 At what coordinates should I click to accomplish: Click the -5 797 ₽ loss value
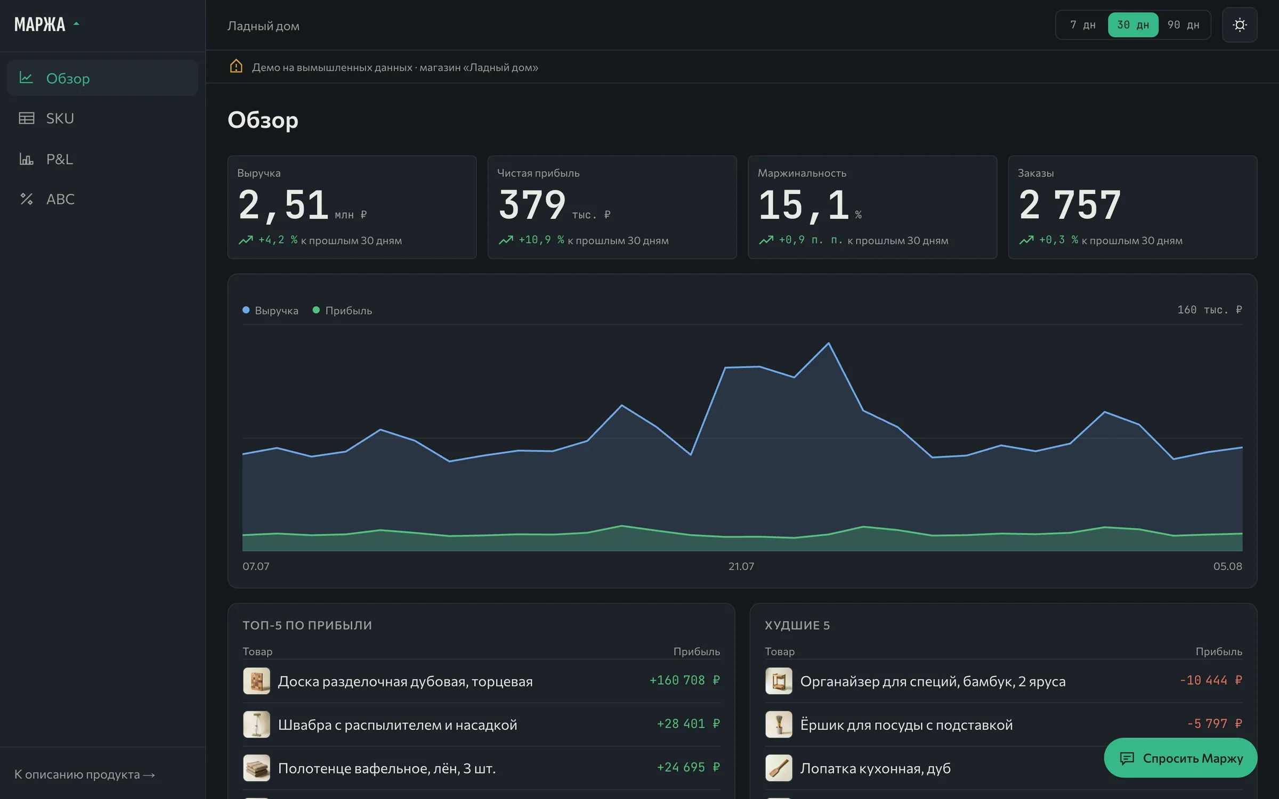[1215, 724]
